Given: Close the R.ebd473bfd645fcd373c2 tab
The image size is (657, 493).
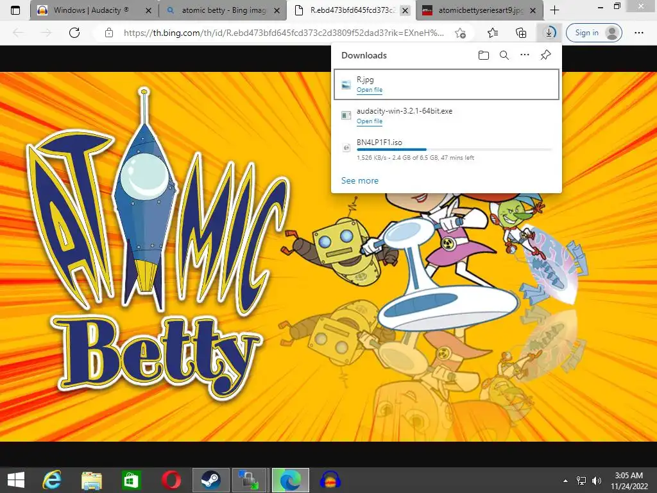Looking at the screenshot, I should (x=405, y=10).
